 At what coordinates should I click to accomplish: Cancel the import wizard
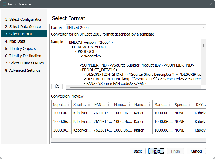coord(196,151)
